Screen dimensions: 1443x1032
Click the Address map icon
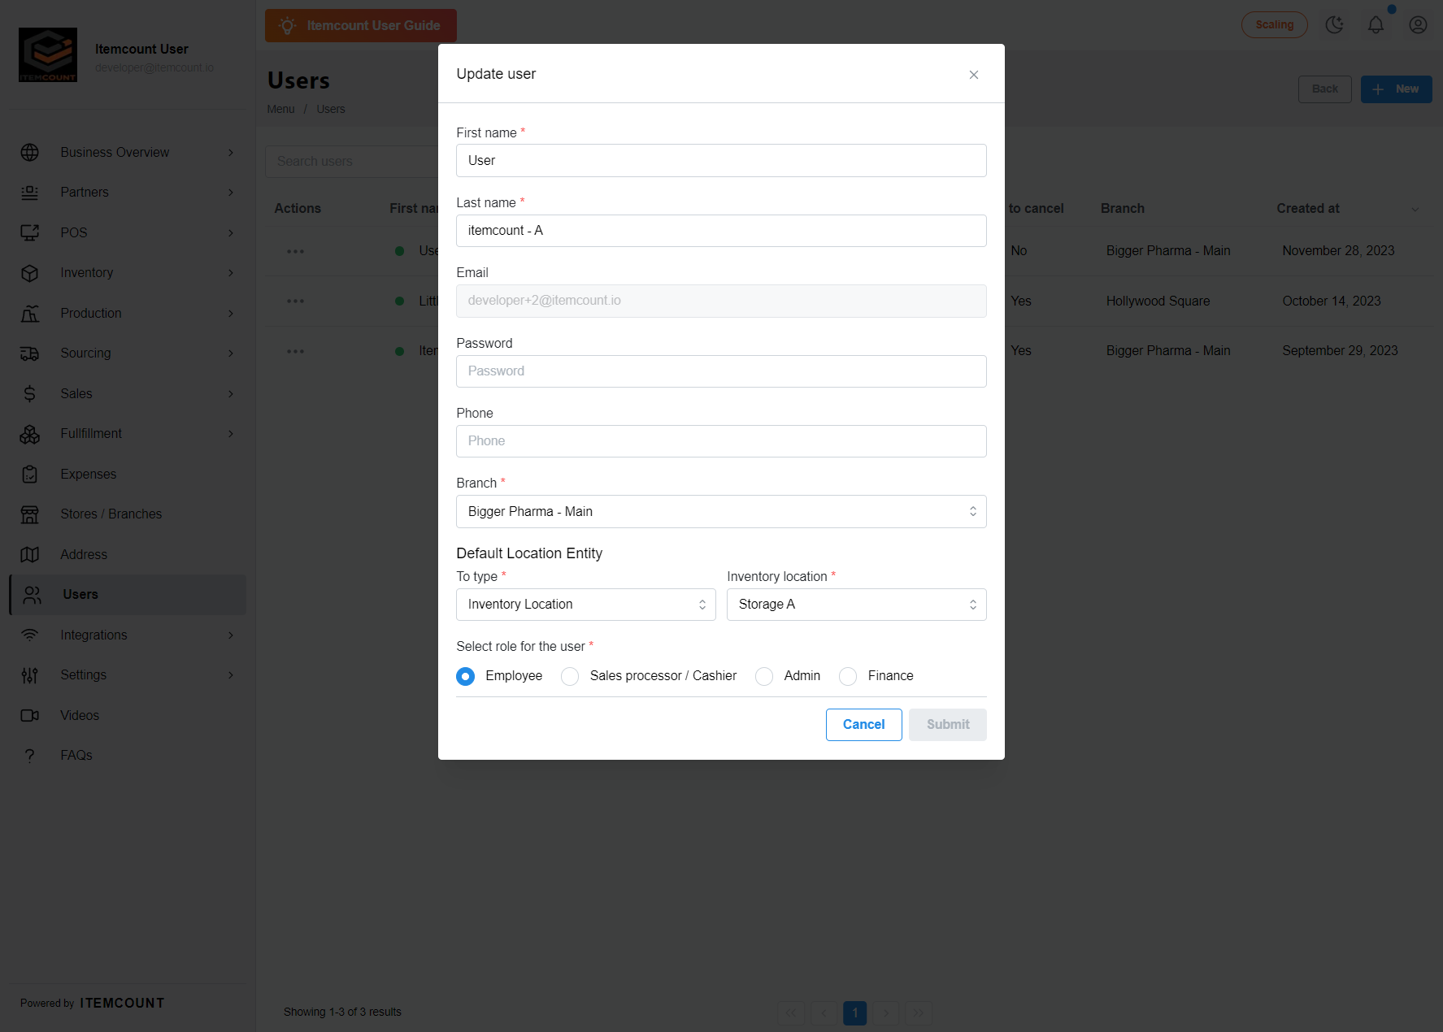coord(30,555)
